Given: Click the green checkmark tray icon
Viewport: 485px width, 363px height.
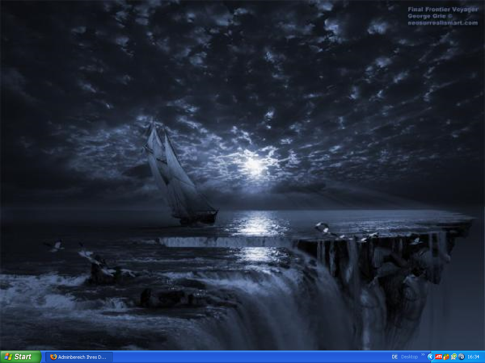Looking at the screenshot, I should [454, 357].
